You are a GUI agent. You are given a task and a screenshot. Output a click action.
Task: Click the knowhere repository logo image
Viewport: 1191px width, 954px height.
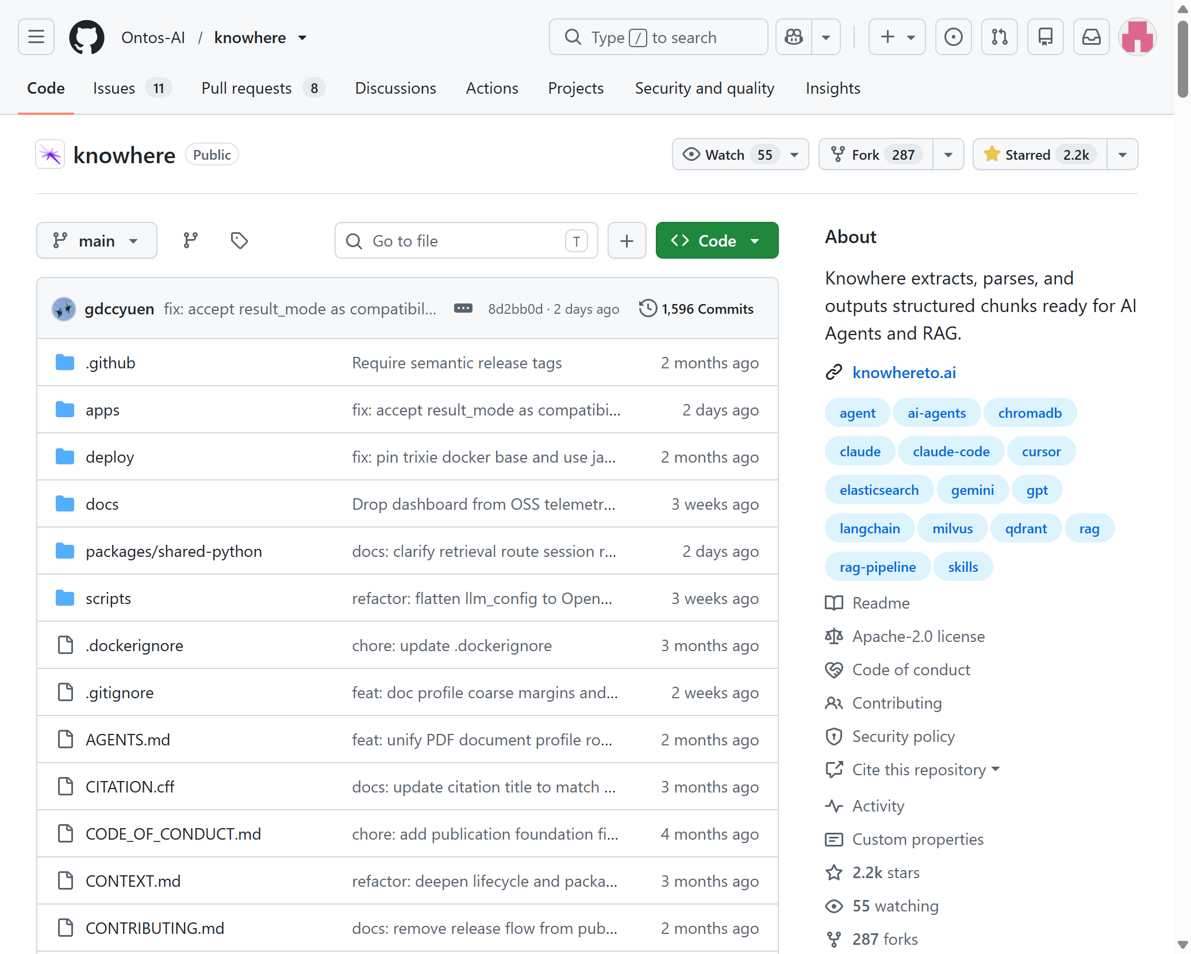(51, 155)
